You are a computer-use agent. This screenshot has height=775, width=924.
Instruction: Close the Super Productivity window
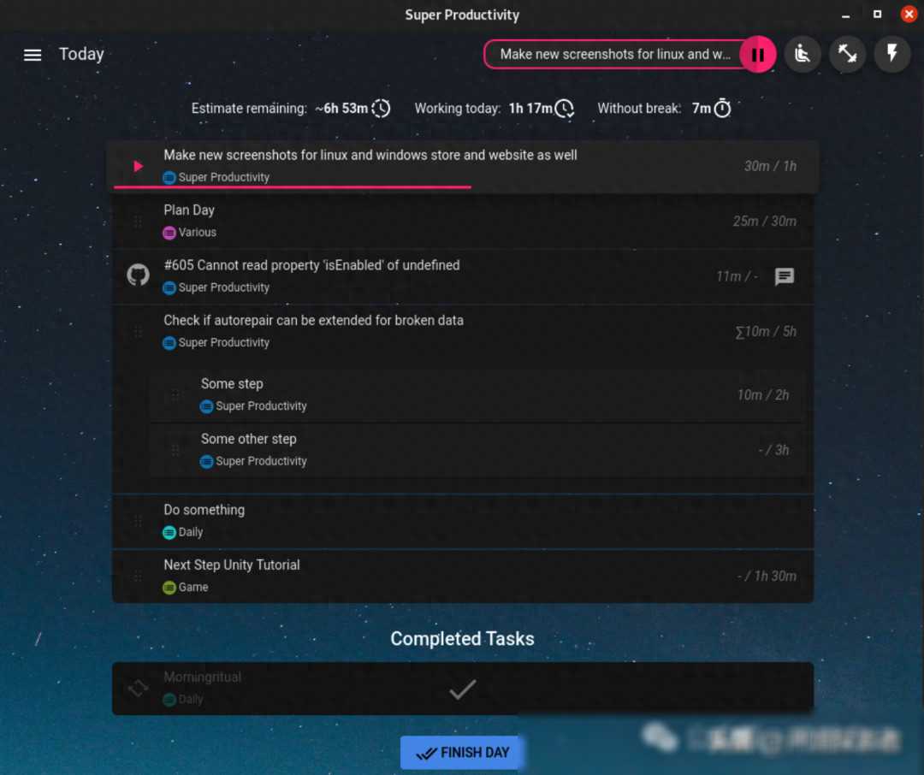point(908,15)
